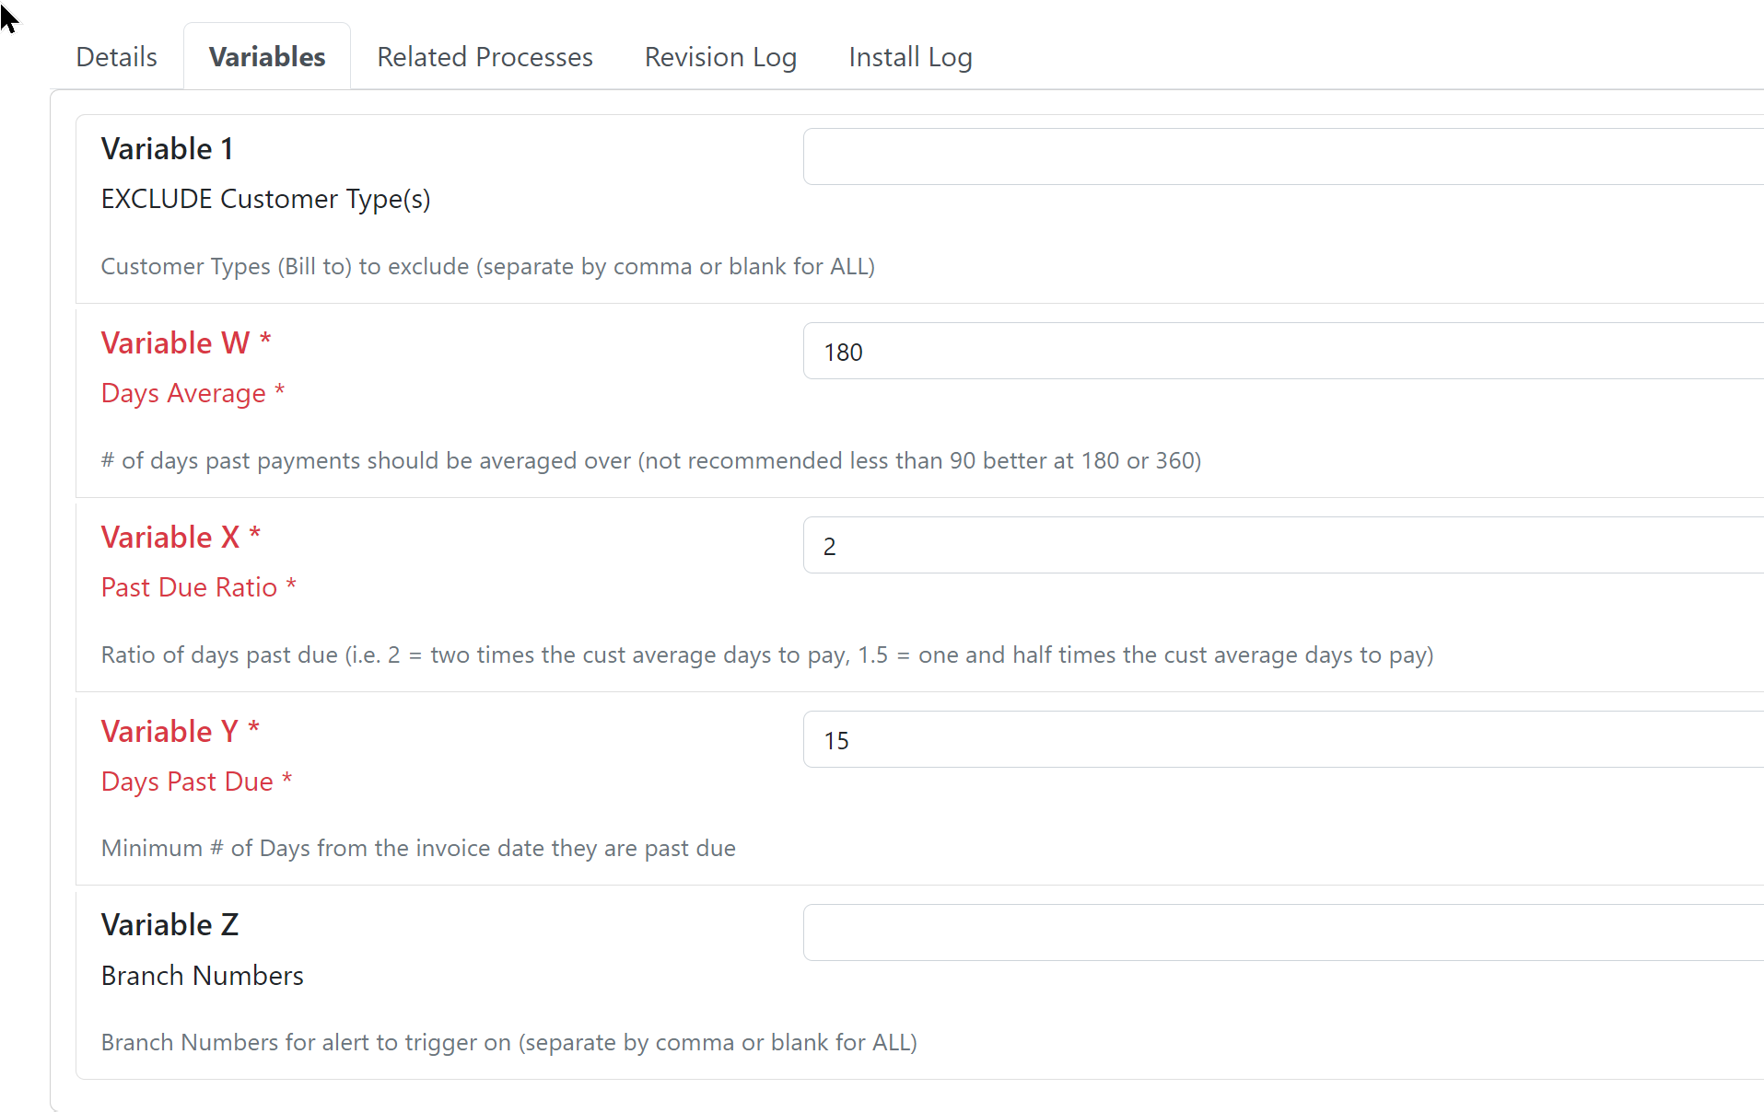Click the Past Due Ratio label
The width and height of the screenshot is (1764, 1112).
coord(199,587)
